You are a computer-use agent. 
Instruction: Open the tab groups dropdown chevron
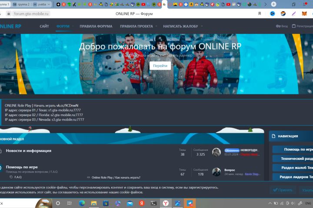point(49,4)
